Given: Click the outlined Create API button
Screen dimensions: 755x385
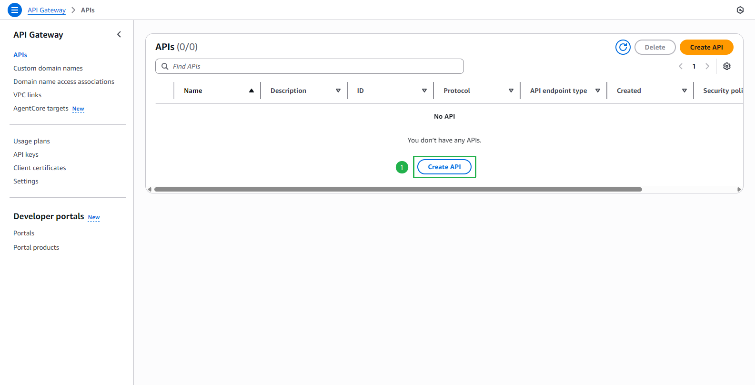Looking at the screenshot, I should [x=444, y=167].
